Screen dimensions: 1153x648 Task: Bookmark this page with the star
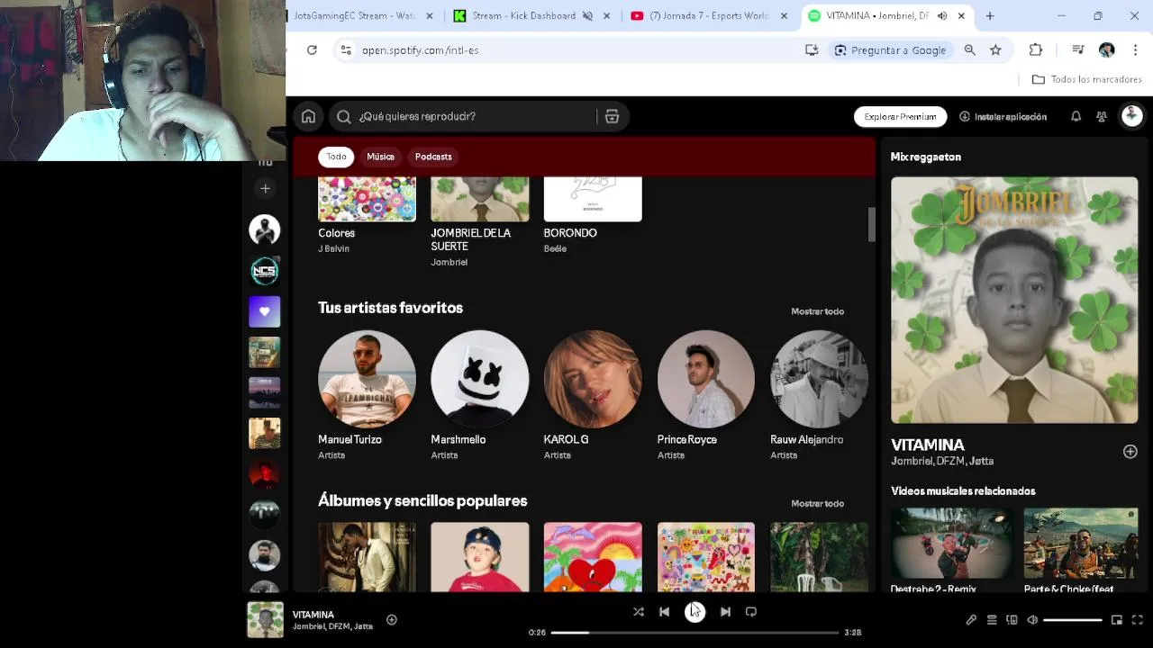point(995,50)
